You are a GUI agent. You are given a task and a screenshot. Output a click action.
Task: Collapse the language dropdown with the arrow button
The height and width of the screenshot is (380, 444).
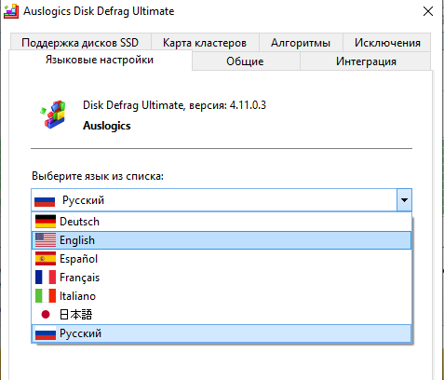404,200
